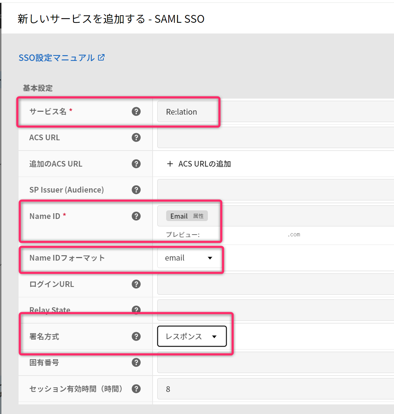This screenshot has height=414, width=394.
Task: Click help icon next to 固有番号
Action: click(136, 362)
